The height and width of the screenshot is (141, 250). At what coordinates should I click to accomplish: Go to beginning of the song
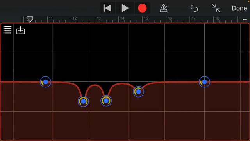pos(107,8)
